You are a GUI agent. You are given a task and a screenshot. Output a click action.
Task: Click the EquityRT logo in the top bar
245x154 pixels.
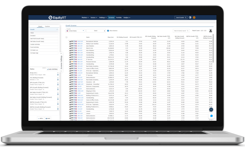57,17
